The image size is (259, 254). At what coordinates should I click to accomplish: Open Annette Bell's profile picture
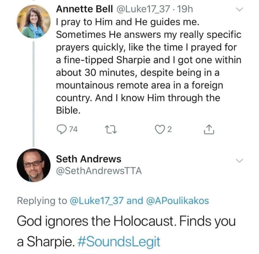(x=34, y=22)
